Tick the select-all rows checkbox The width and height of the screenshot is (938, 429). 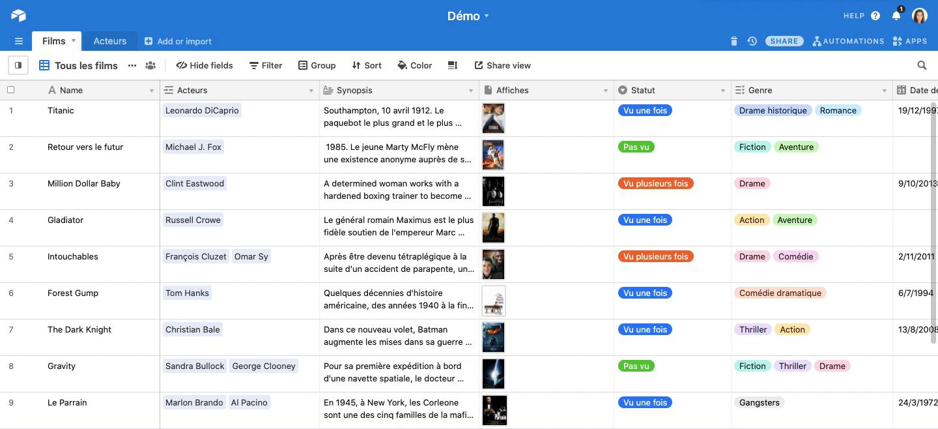click(x=10, y=90)
